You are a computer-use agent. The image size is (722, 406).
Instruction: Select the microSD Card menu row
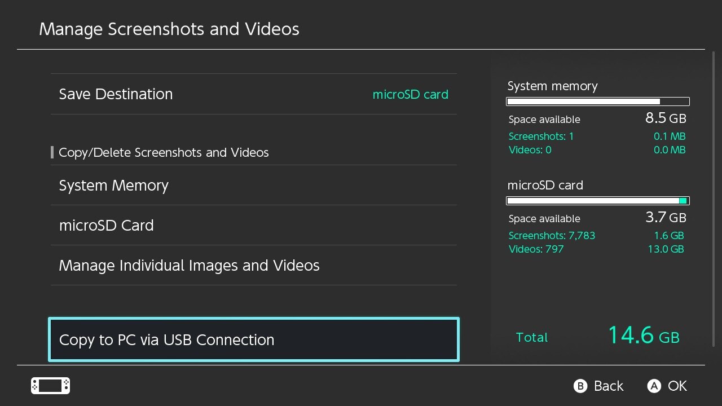254,225
